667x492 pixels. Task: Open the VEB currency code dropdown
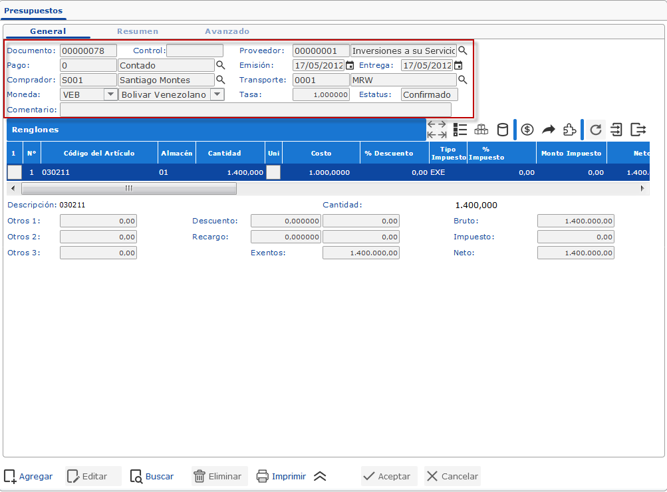110,94
